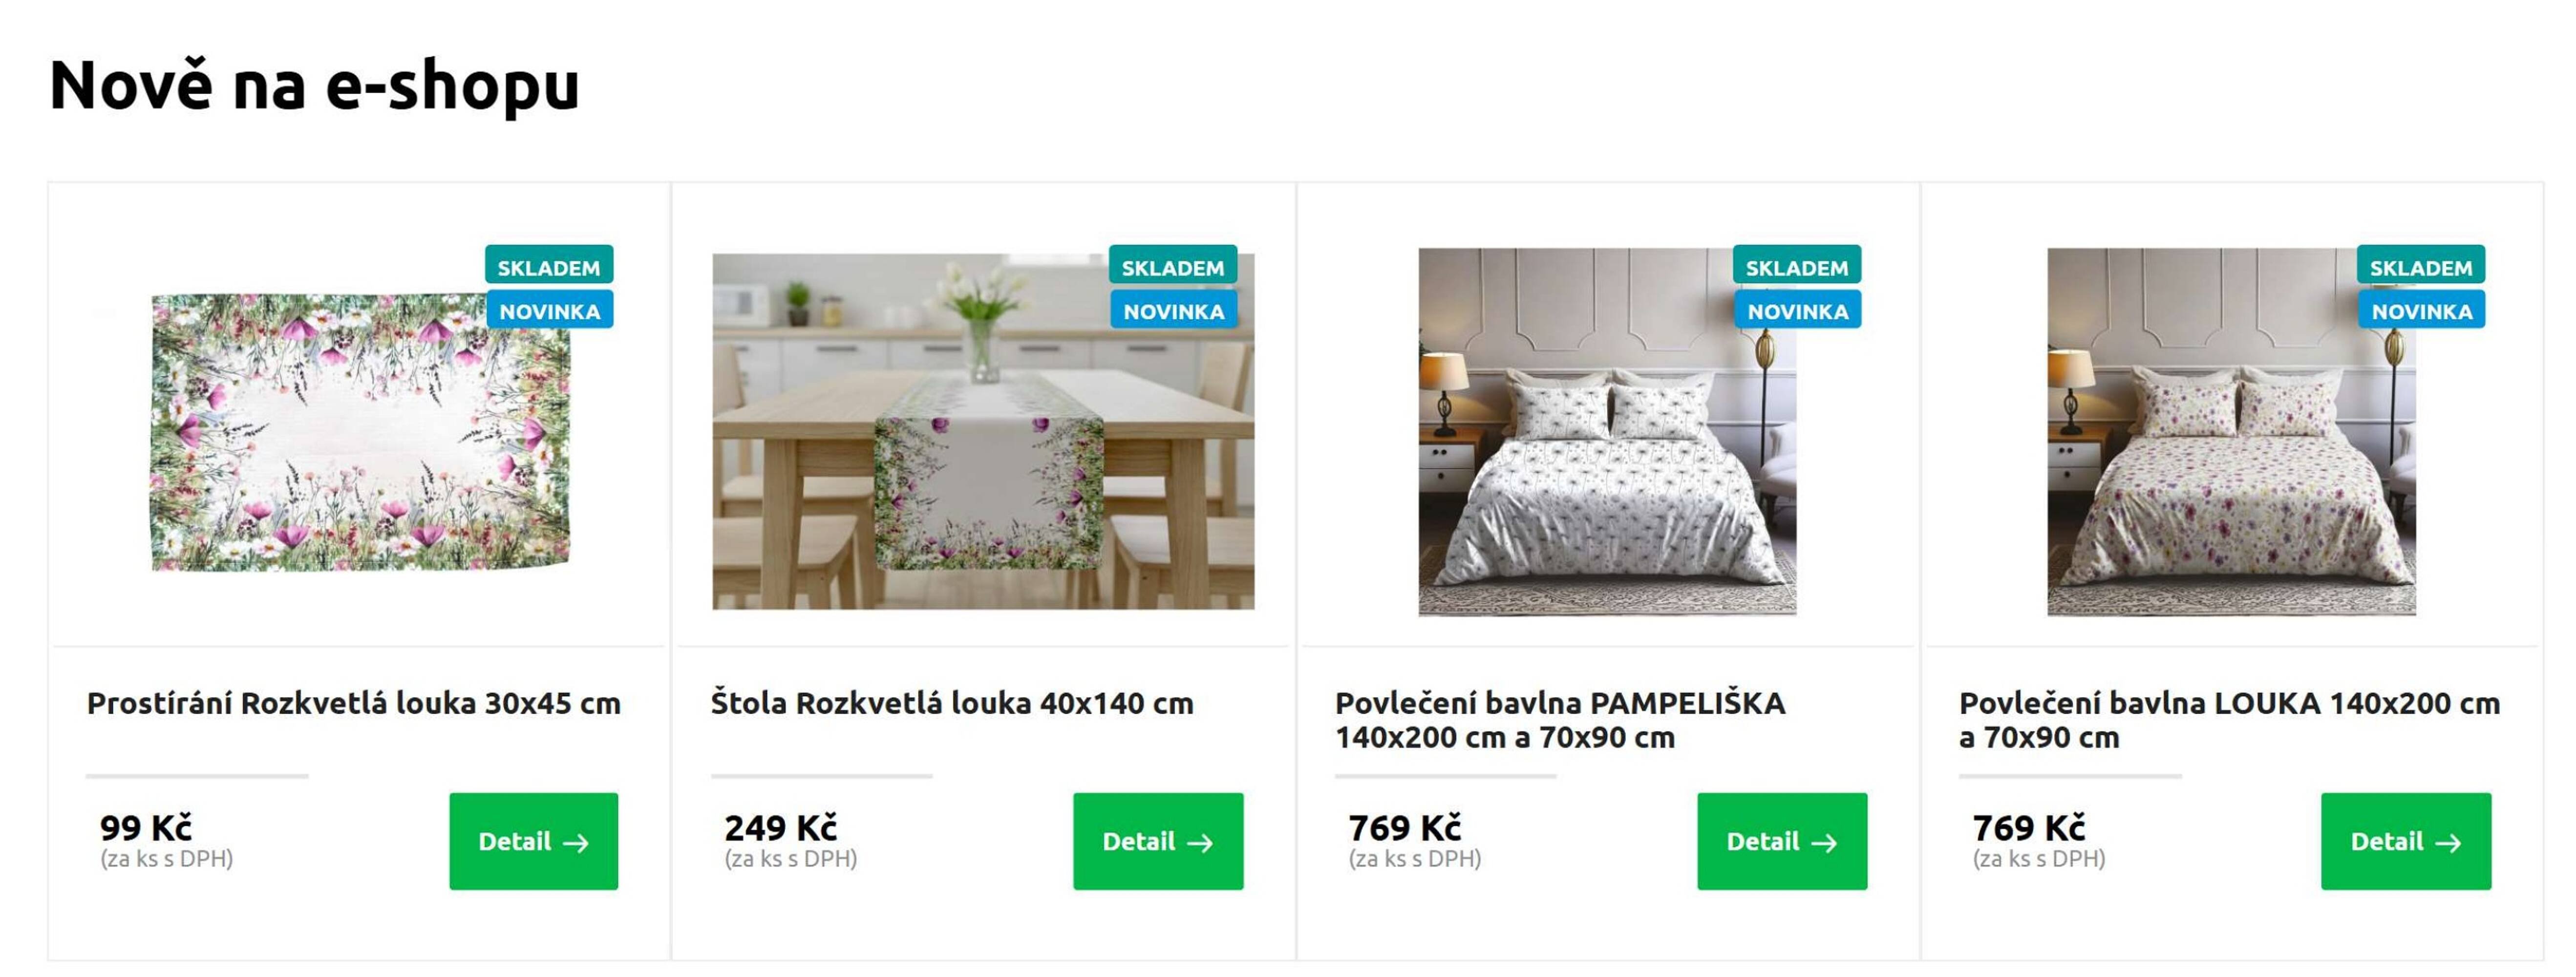This screenshot has height=977, width=2576.
Task: Click the PAMPELIŠKA bedding product image
Action: point(1607,431)
